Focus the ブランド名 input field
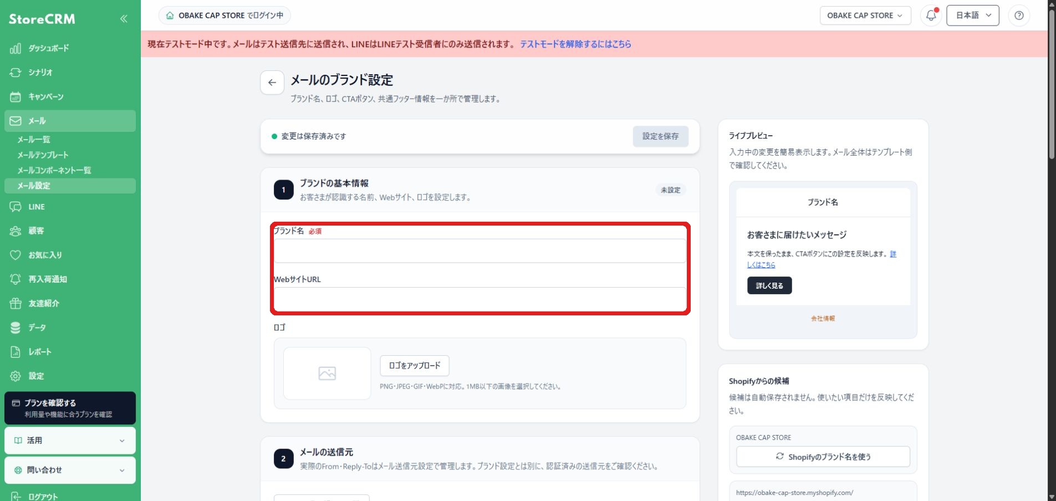Image resolution: width=1056 pixels, height=501 pixels. point(480,251)
